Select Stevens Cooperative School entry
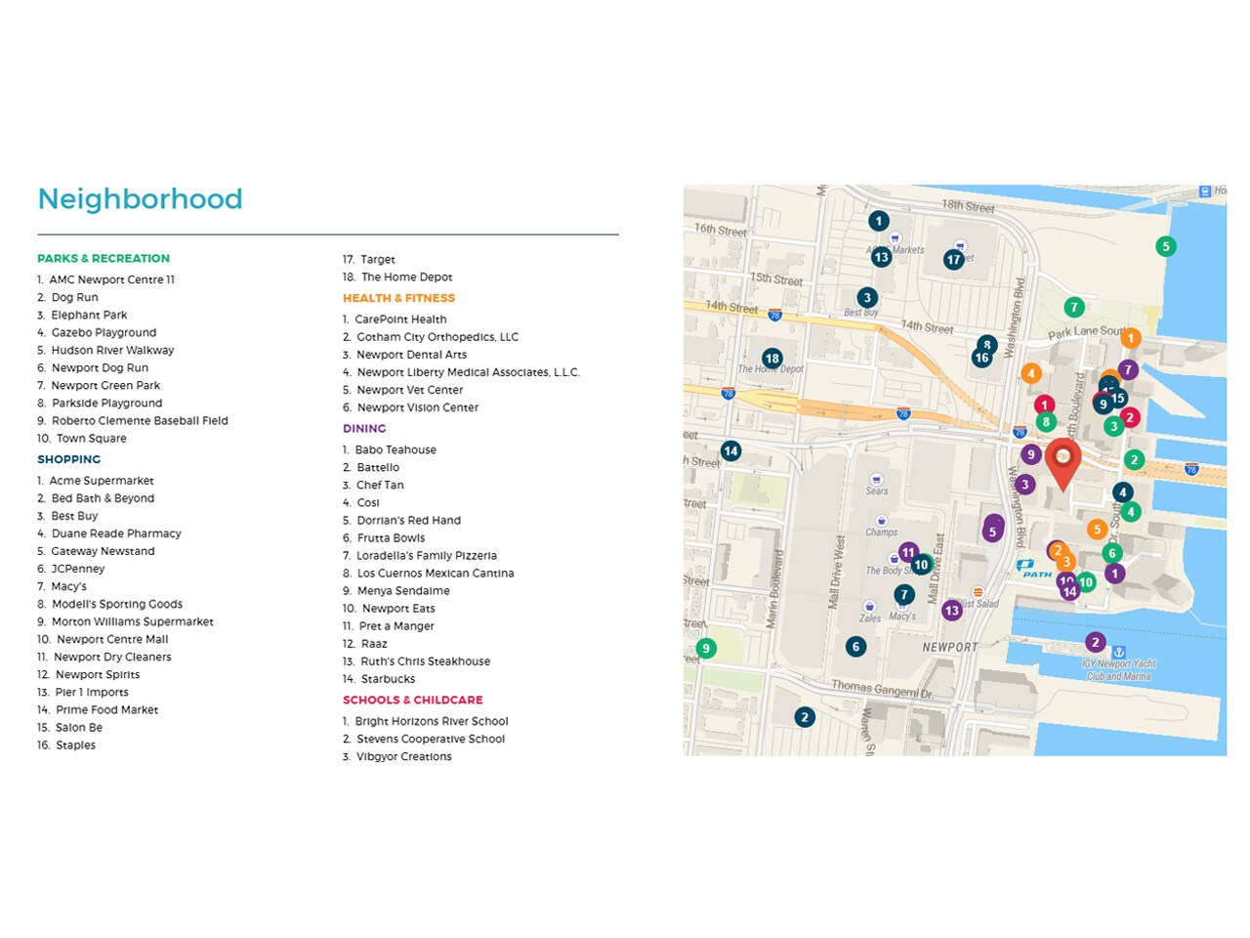The height and width of the screenshot is (938, 1250). (x=424, y=740)
